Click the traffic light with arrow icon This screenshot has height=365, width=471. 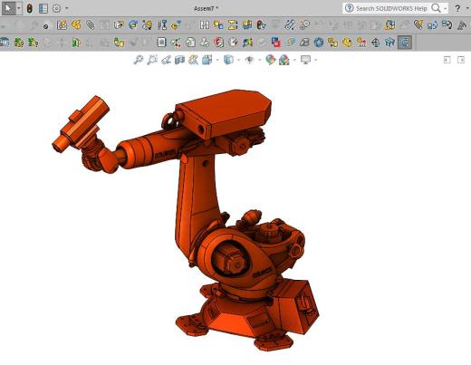[x=261, y=24]
